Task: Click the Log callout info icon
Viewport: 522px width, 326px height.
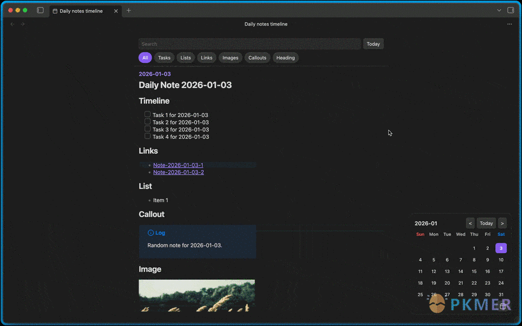Action: 151,233
